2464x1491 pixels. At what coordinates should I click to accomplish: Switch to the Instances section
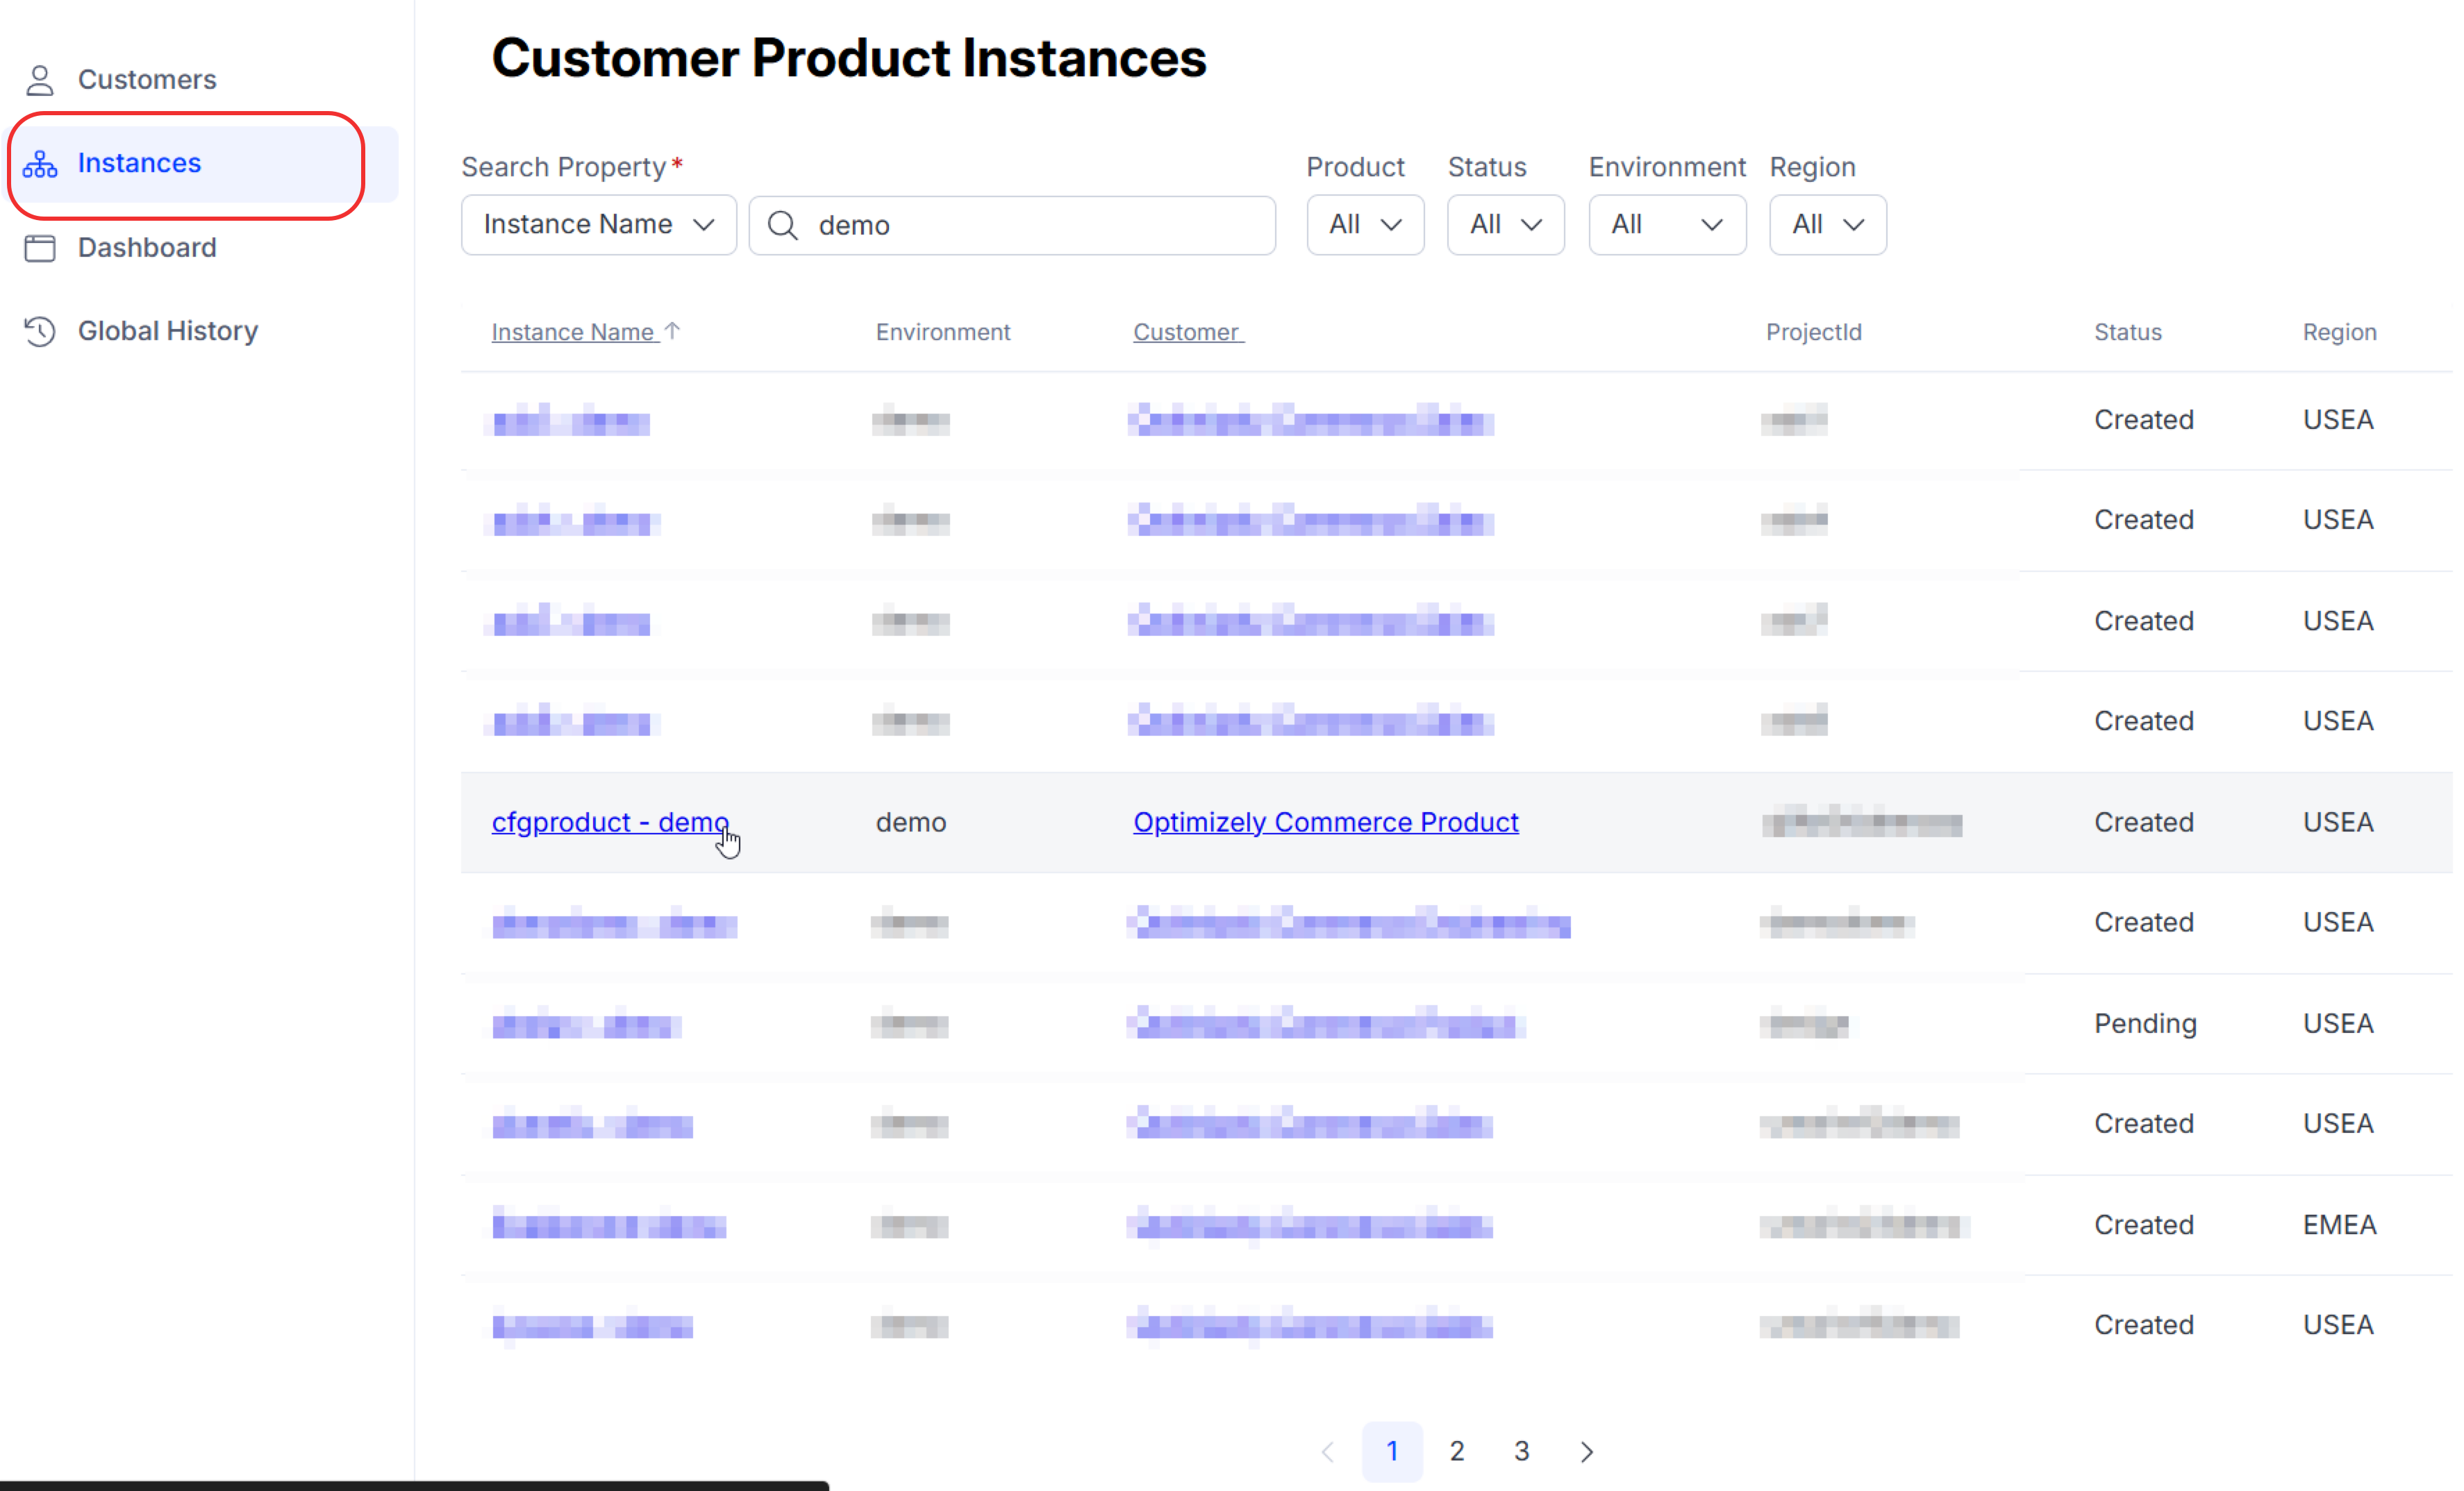(138, 163)
